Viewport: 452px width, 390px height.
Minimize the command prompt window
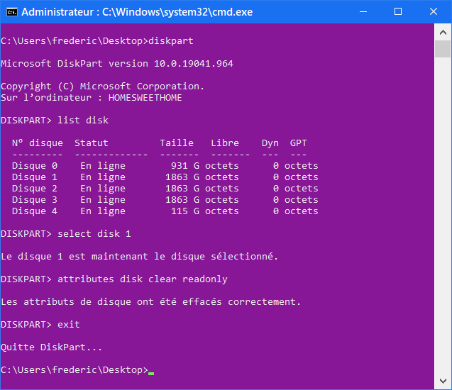tap(363, 11)
